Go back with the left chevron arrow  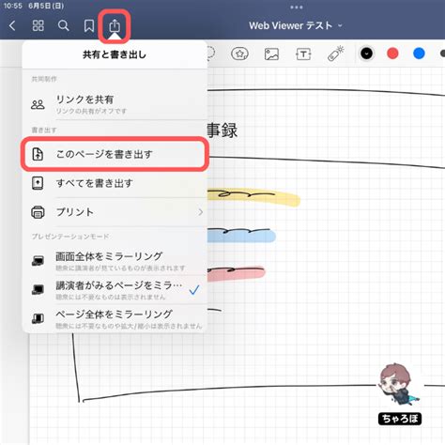pyautogui.click(x=12, y=25)
